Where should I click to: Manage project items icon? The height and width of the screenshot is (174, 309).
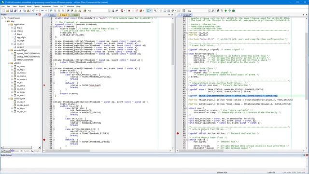(218, 11)
